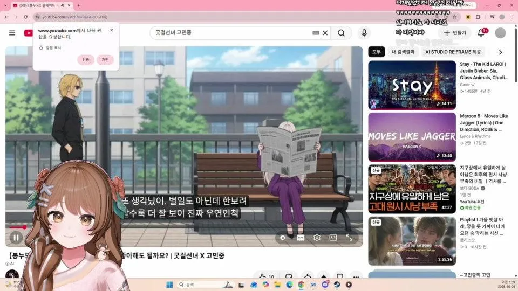Enter fullscreen on the video player

(x=349, y=238)
